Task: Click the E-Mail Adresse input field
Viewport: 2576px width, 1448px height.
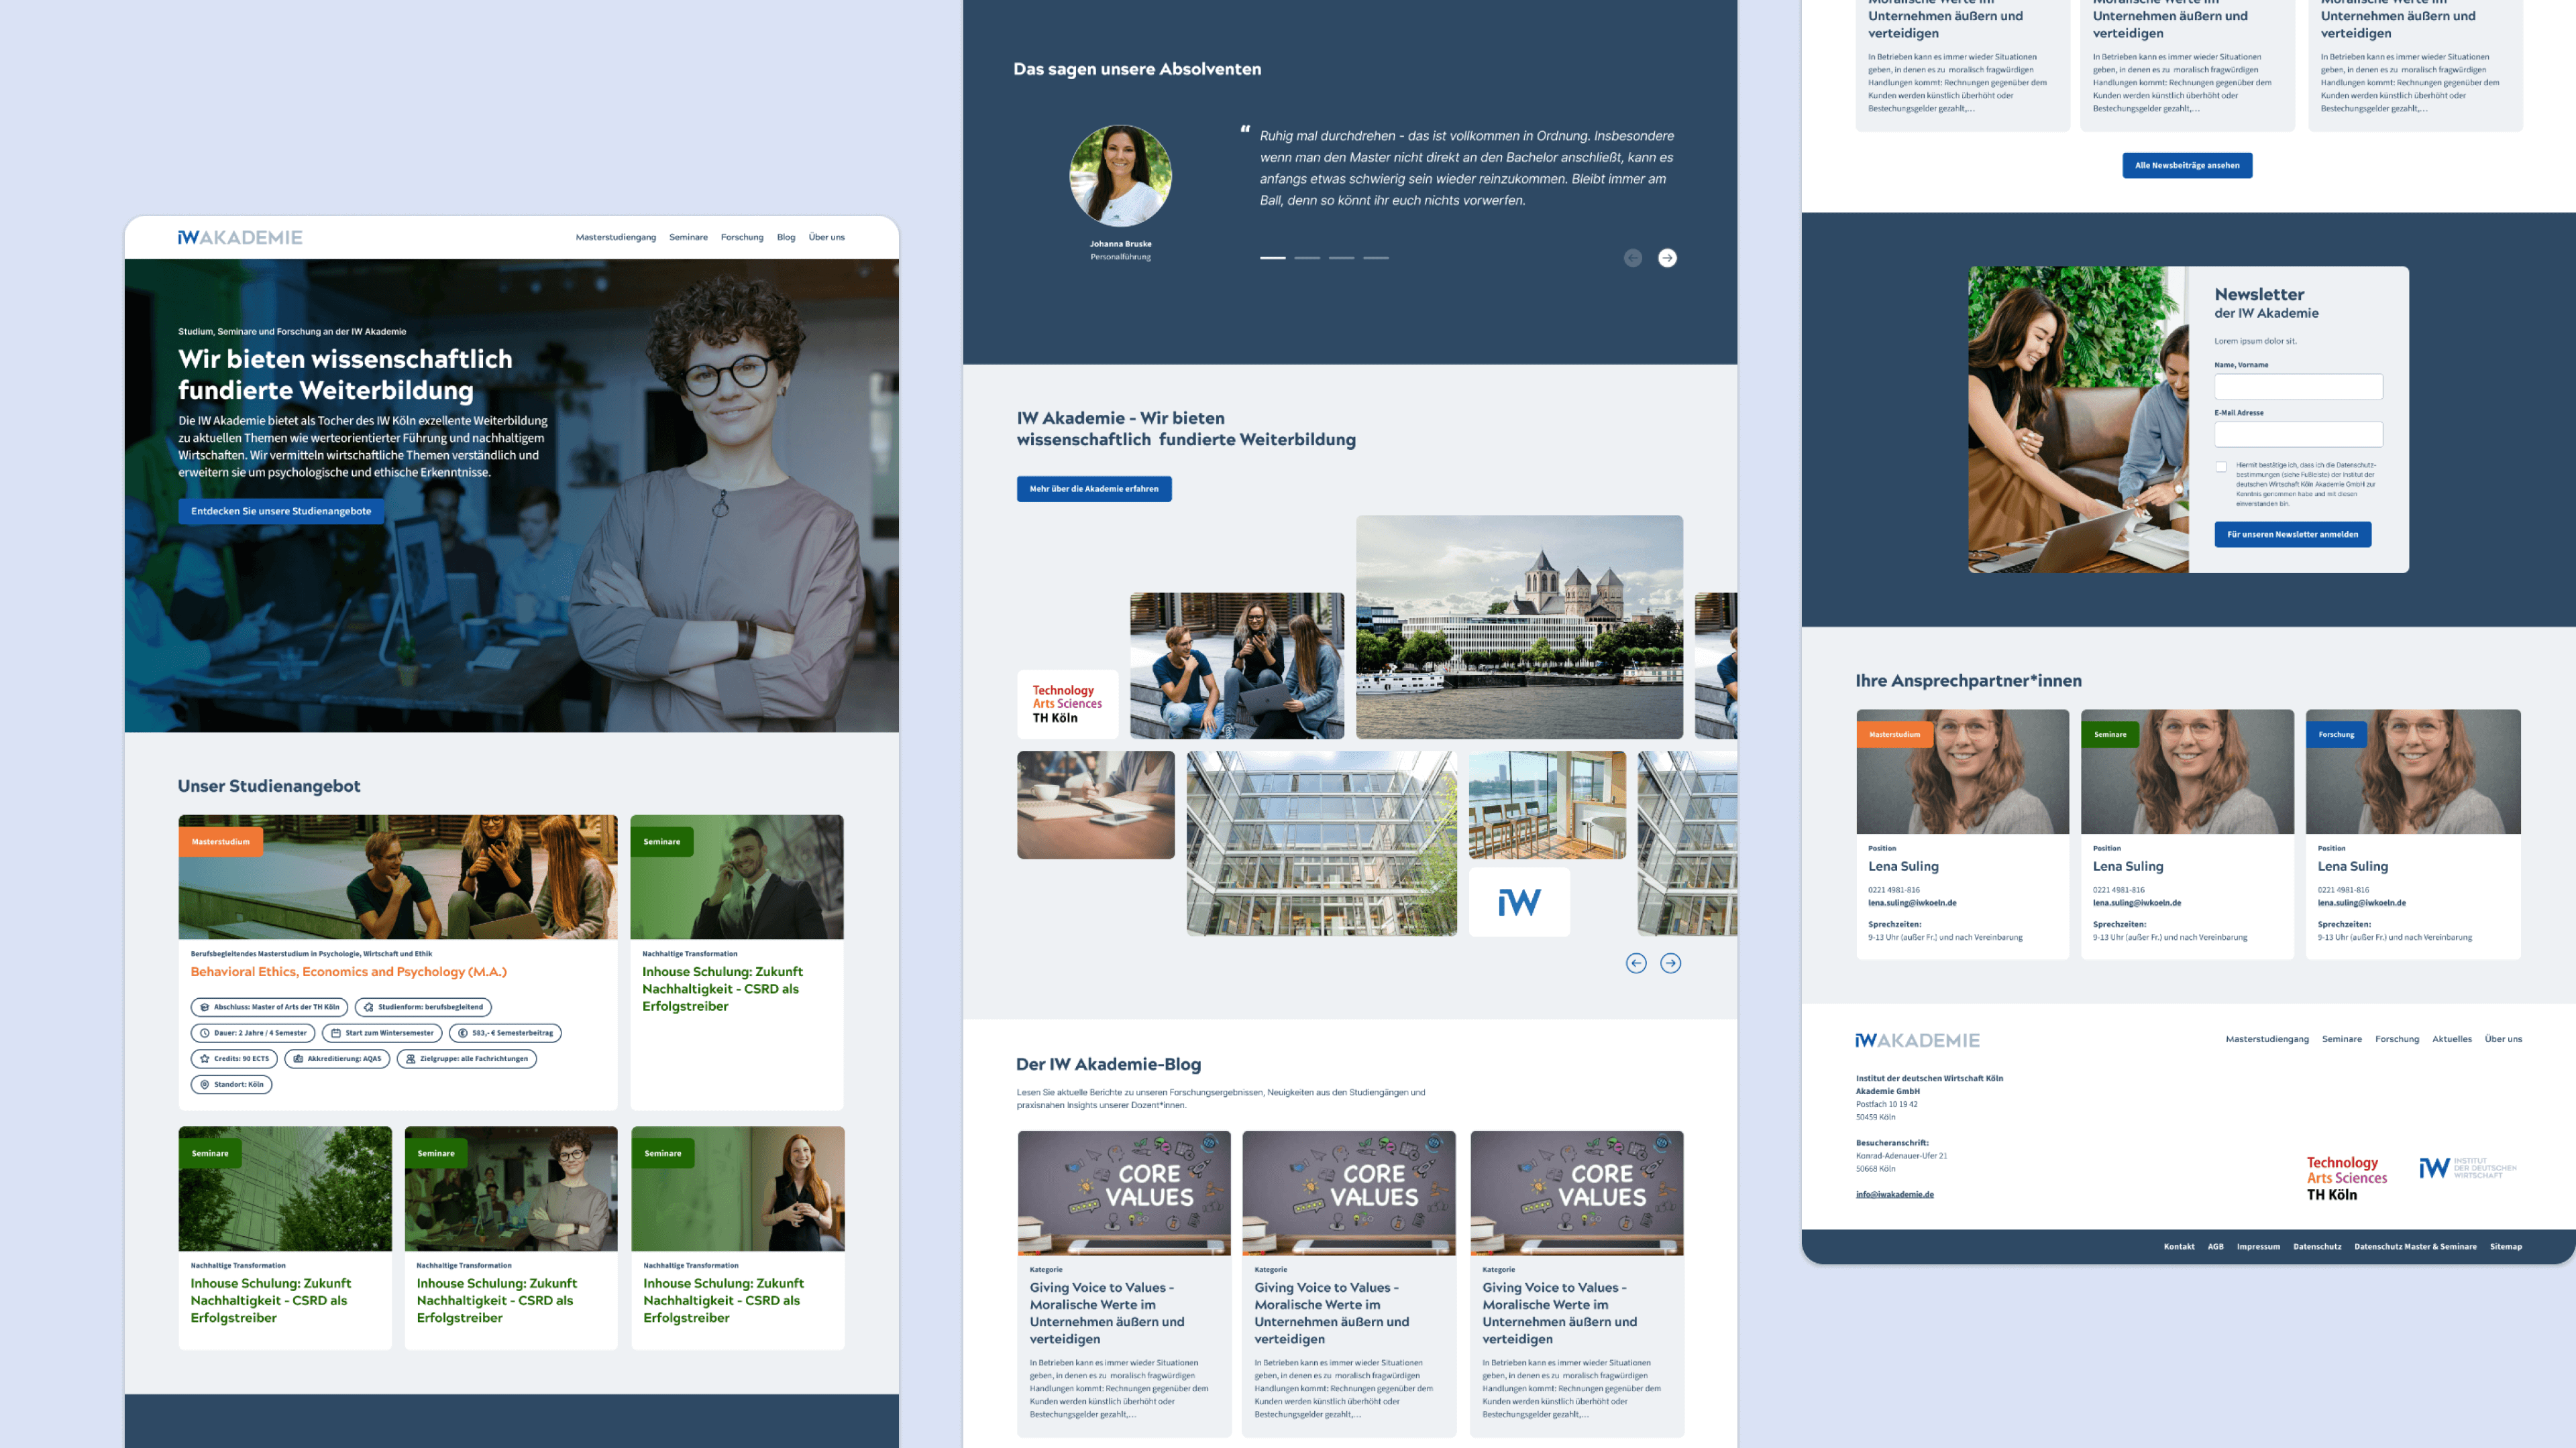Action: (x=2298, y=434)
